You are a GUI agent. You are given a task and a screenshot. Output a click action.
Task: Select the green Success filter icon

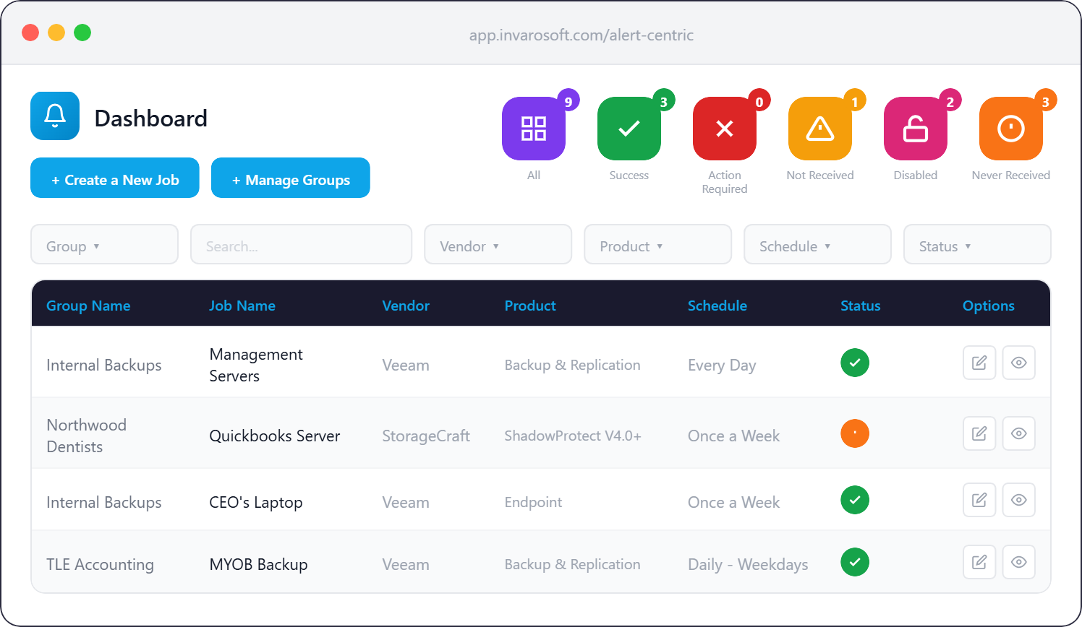(629, 129)
